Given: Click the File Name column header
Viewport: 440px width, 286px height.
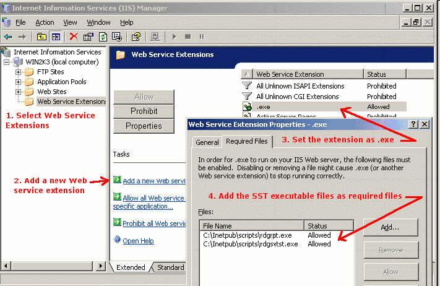Looking at the screenshot, I should coord(252,226).
